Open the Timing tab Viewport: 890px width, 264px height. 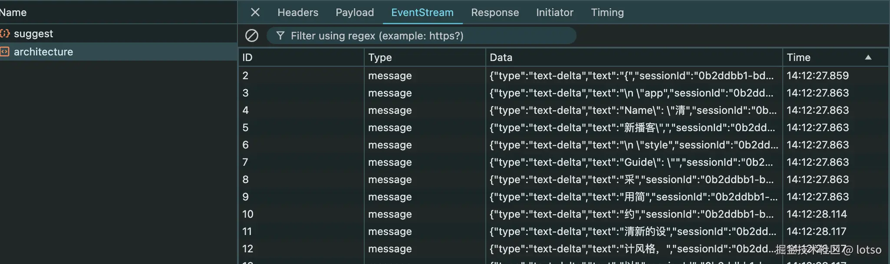coord(607,13)
